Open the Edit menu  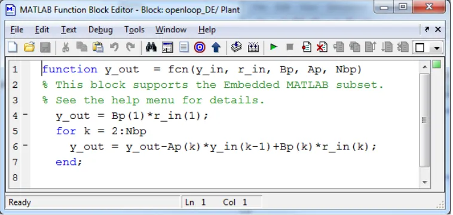pyautogui.click(x=42, y=30)
